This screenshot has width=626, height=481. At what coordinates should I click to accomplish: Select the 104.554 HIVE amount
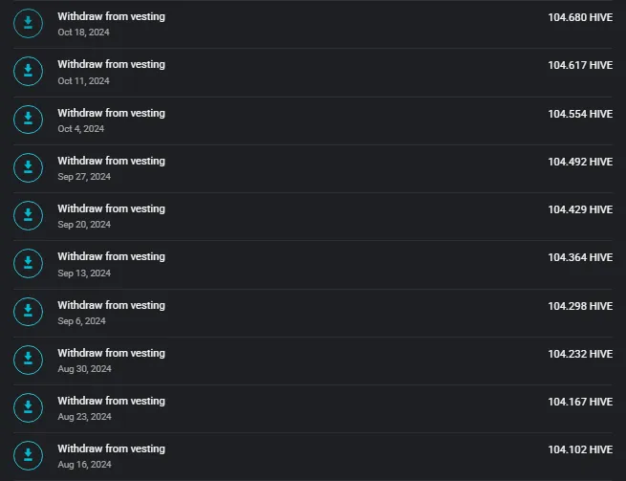pos(580,114)
